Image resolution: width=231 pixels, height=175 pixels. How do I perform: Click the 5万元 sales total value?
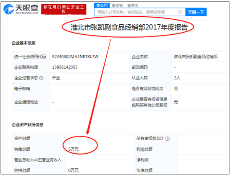(73, 149)
